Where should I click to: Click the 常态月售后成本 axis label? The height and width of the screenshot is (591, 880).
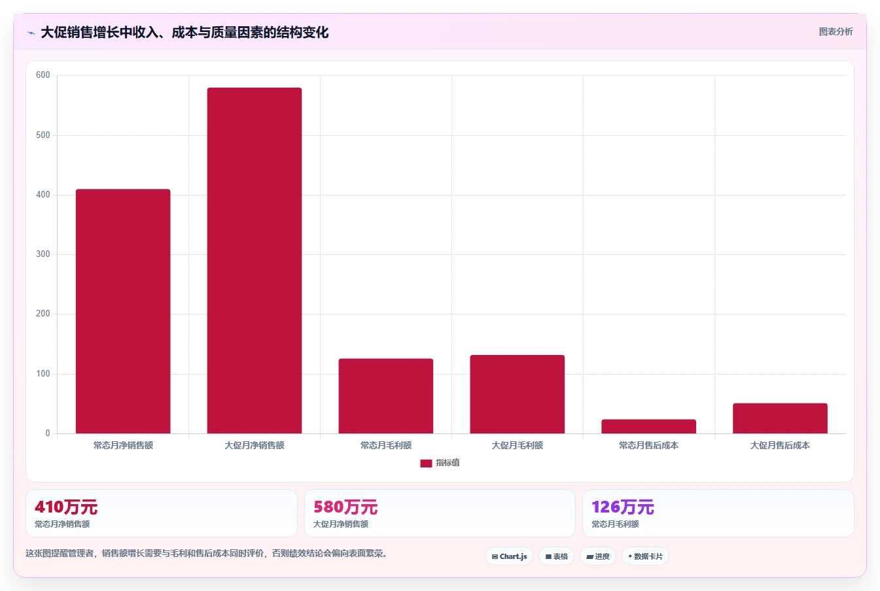(649, 445)
